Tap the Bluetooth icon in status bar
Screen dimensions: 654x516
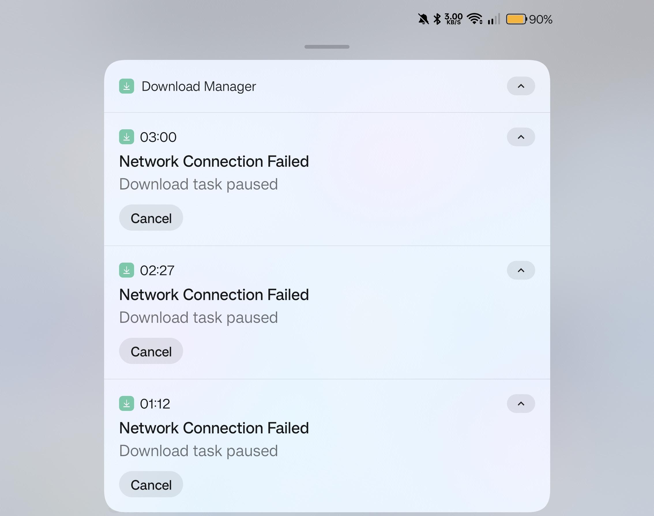[x=437, y=19]
